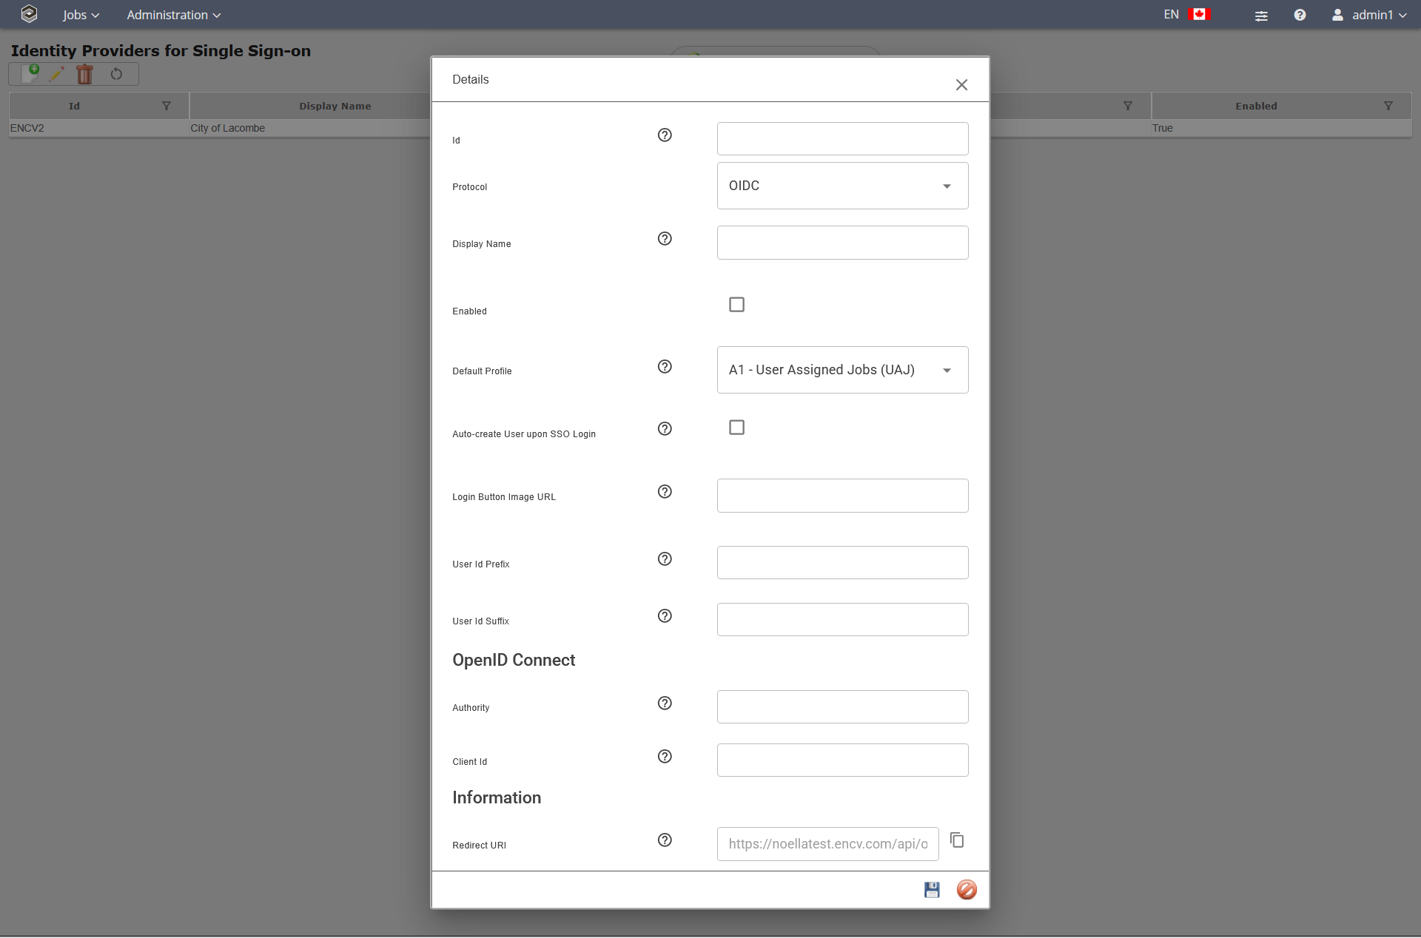The image size is (1421, 938).
Task: Open the settings sliders icon
Action: click(x=1261, y=15)
